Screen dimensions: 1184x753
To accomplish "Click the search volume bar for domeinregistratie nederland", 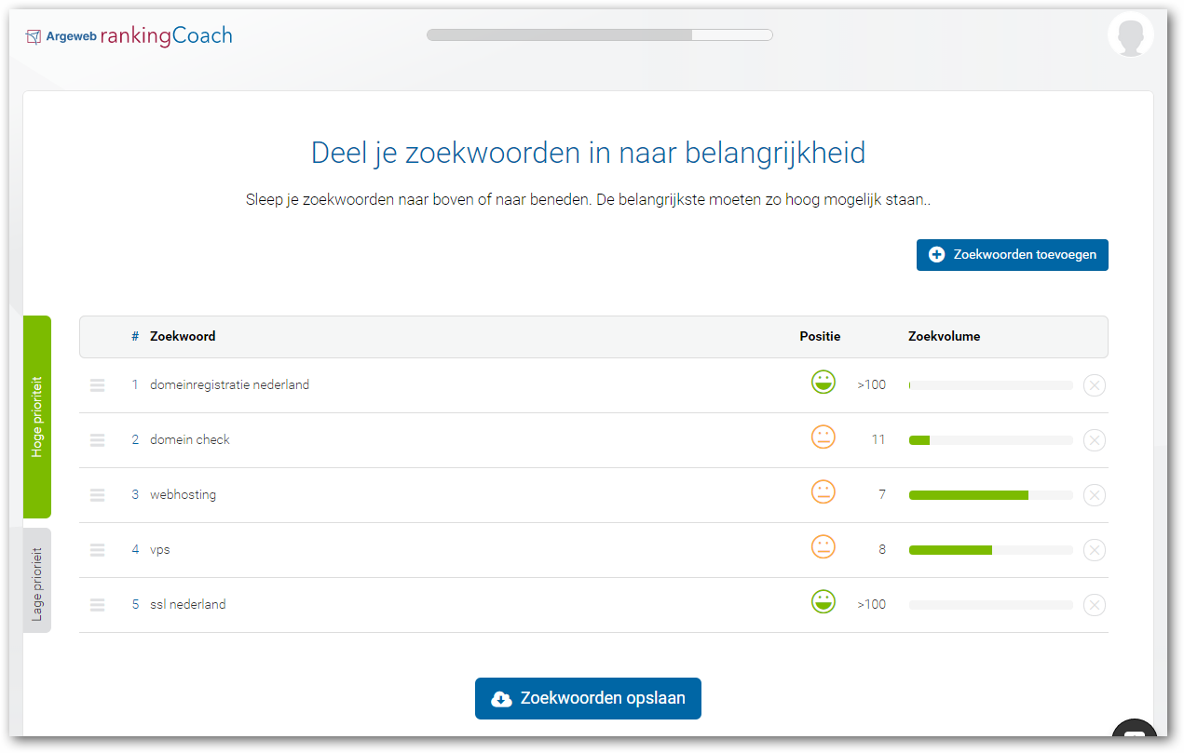I will [991, 385].
